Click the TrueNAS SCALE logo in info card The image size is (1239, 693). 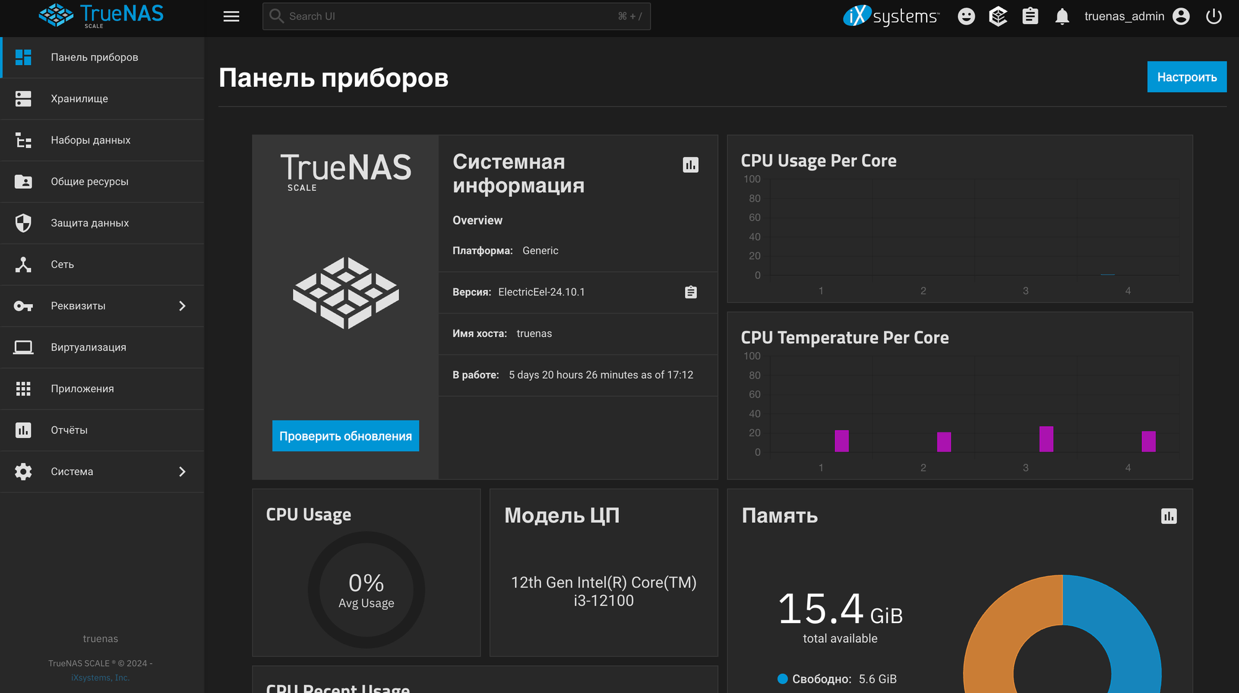(x=346, y=173)
